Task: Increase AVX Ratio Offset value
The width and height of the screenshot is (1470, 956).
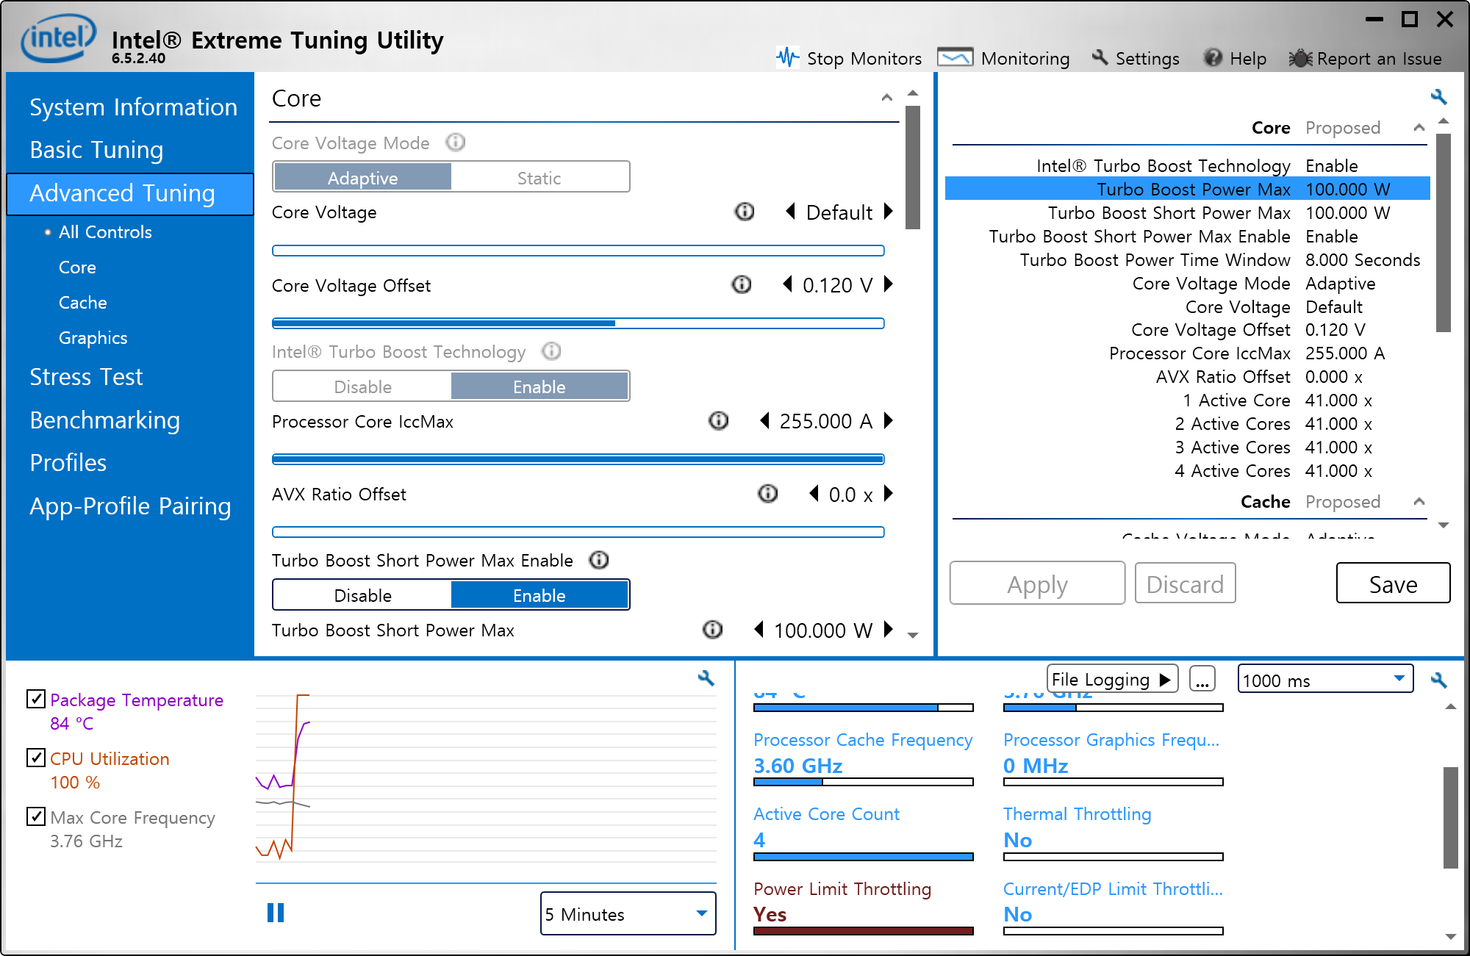Action: click(889, 493)
